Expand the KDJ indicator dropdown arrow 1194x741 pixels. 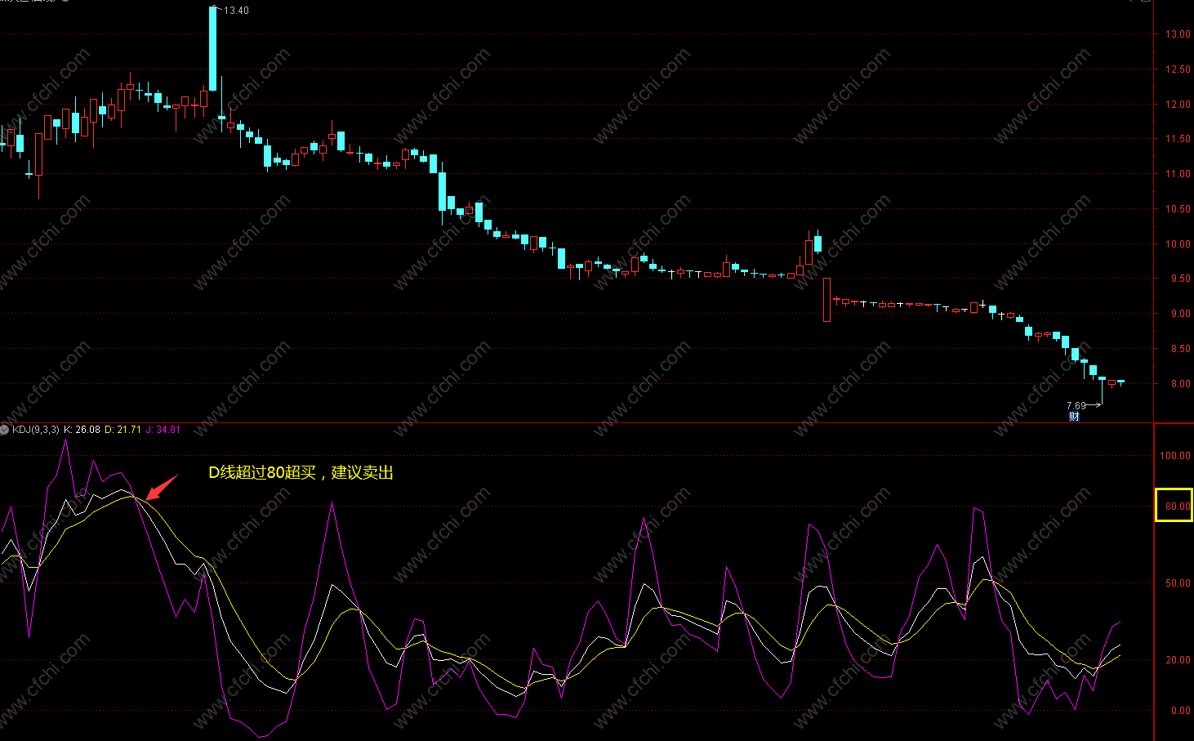4,430
